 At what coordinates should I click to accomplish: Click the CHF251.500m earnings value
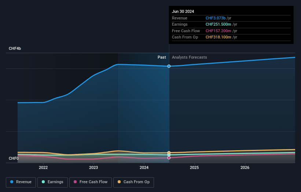(x=218, y=24)
